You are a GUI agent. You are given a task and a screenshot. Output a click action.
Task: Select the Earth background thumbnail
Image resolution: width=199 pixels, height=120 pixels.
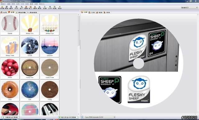30,91
